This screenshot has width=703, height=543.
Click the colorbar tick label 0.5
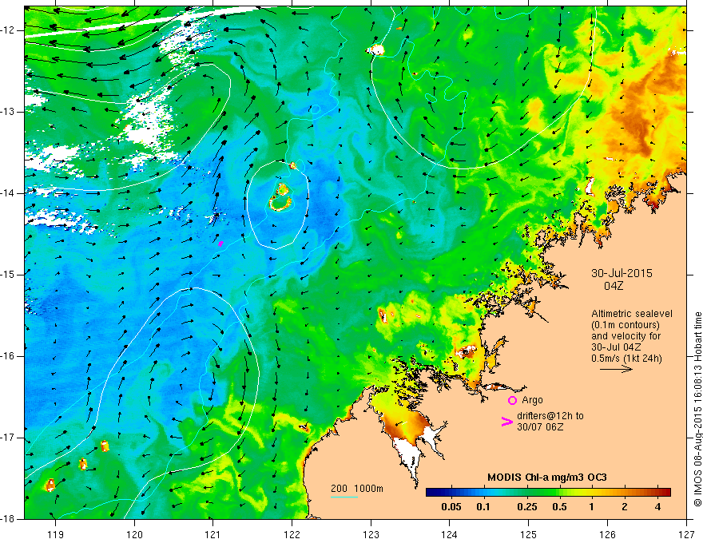(559, 507)
